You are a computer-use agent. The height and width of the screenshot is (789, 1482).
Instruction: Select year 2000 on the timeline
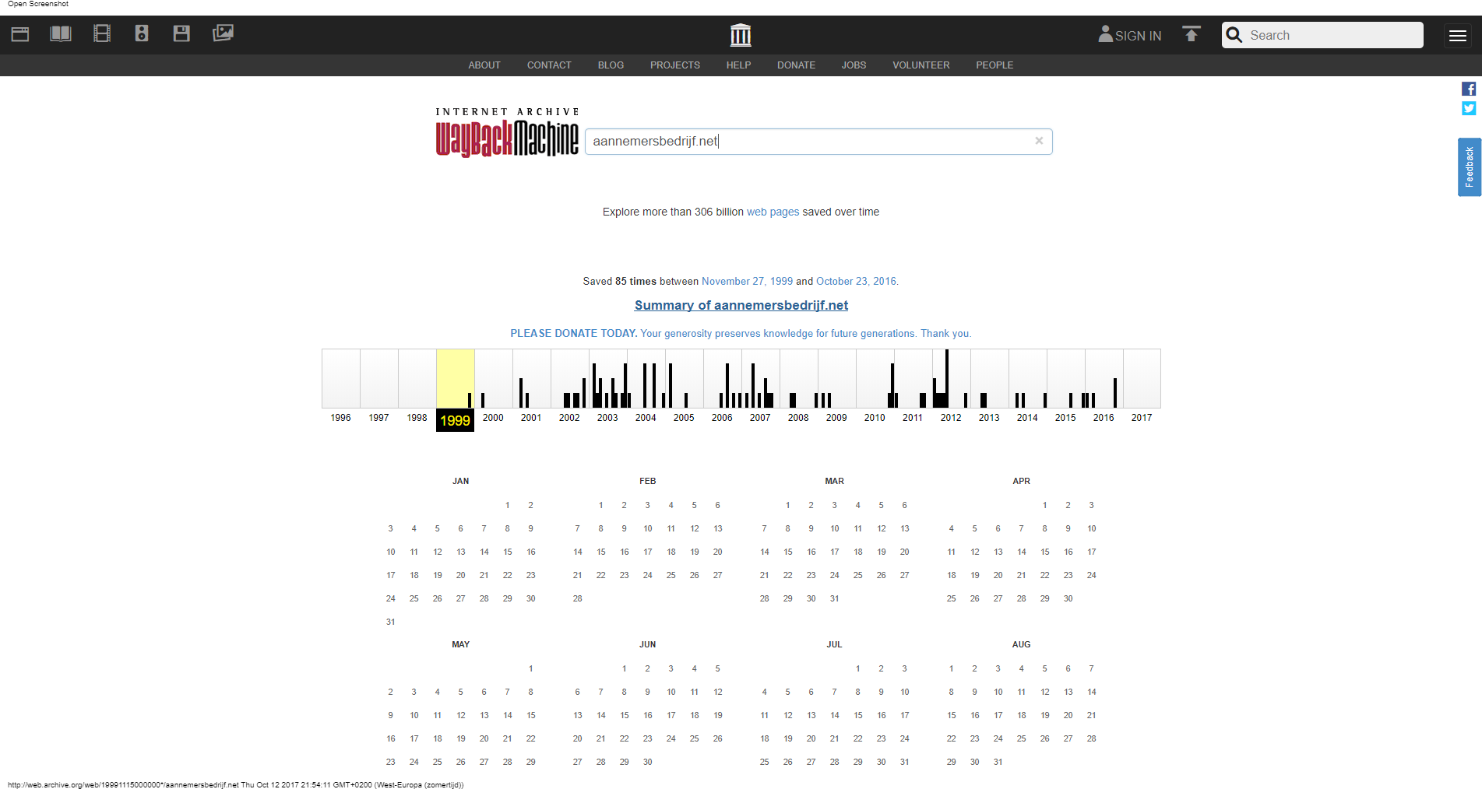pyautogui.click(x=493, y=418)
